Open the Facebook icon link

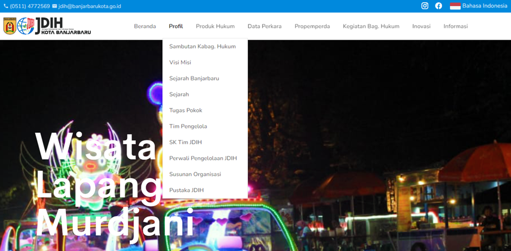(x=439, y=6)
